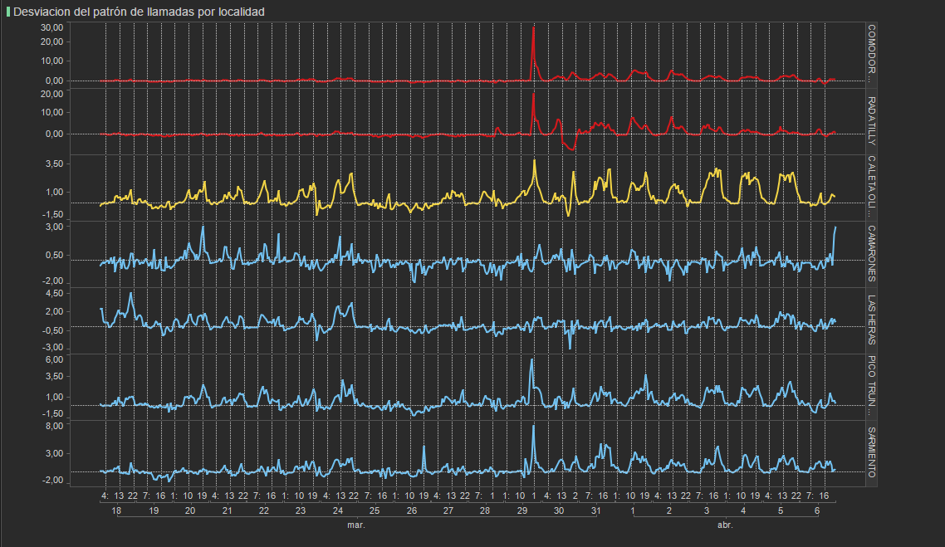
Task: Click the day 24 date label
Action: coord(337,510)
